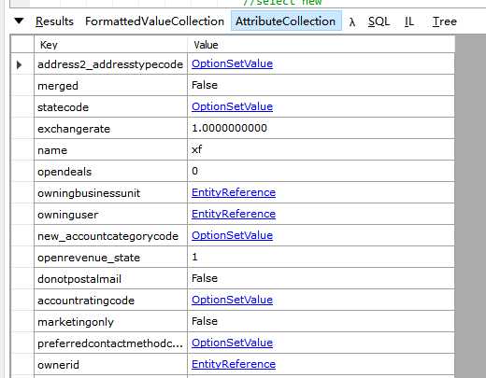Select the AttributeCollection tab
Screen dimensions: 486x378
[286, 21]
